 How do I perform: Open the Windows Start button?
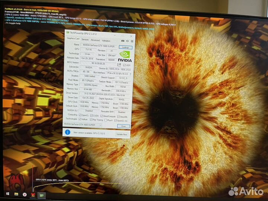8,194
